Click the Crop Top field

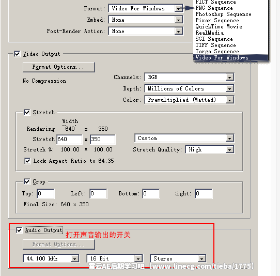(x=45, y=193)
